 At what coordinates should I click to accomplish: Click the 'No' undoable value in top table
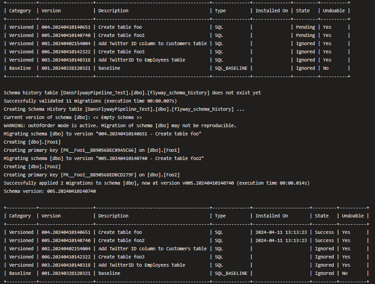coord(326,68)
